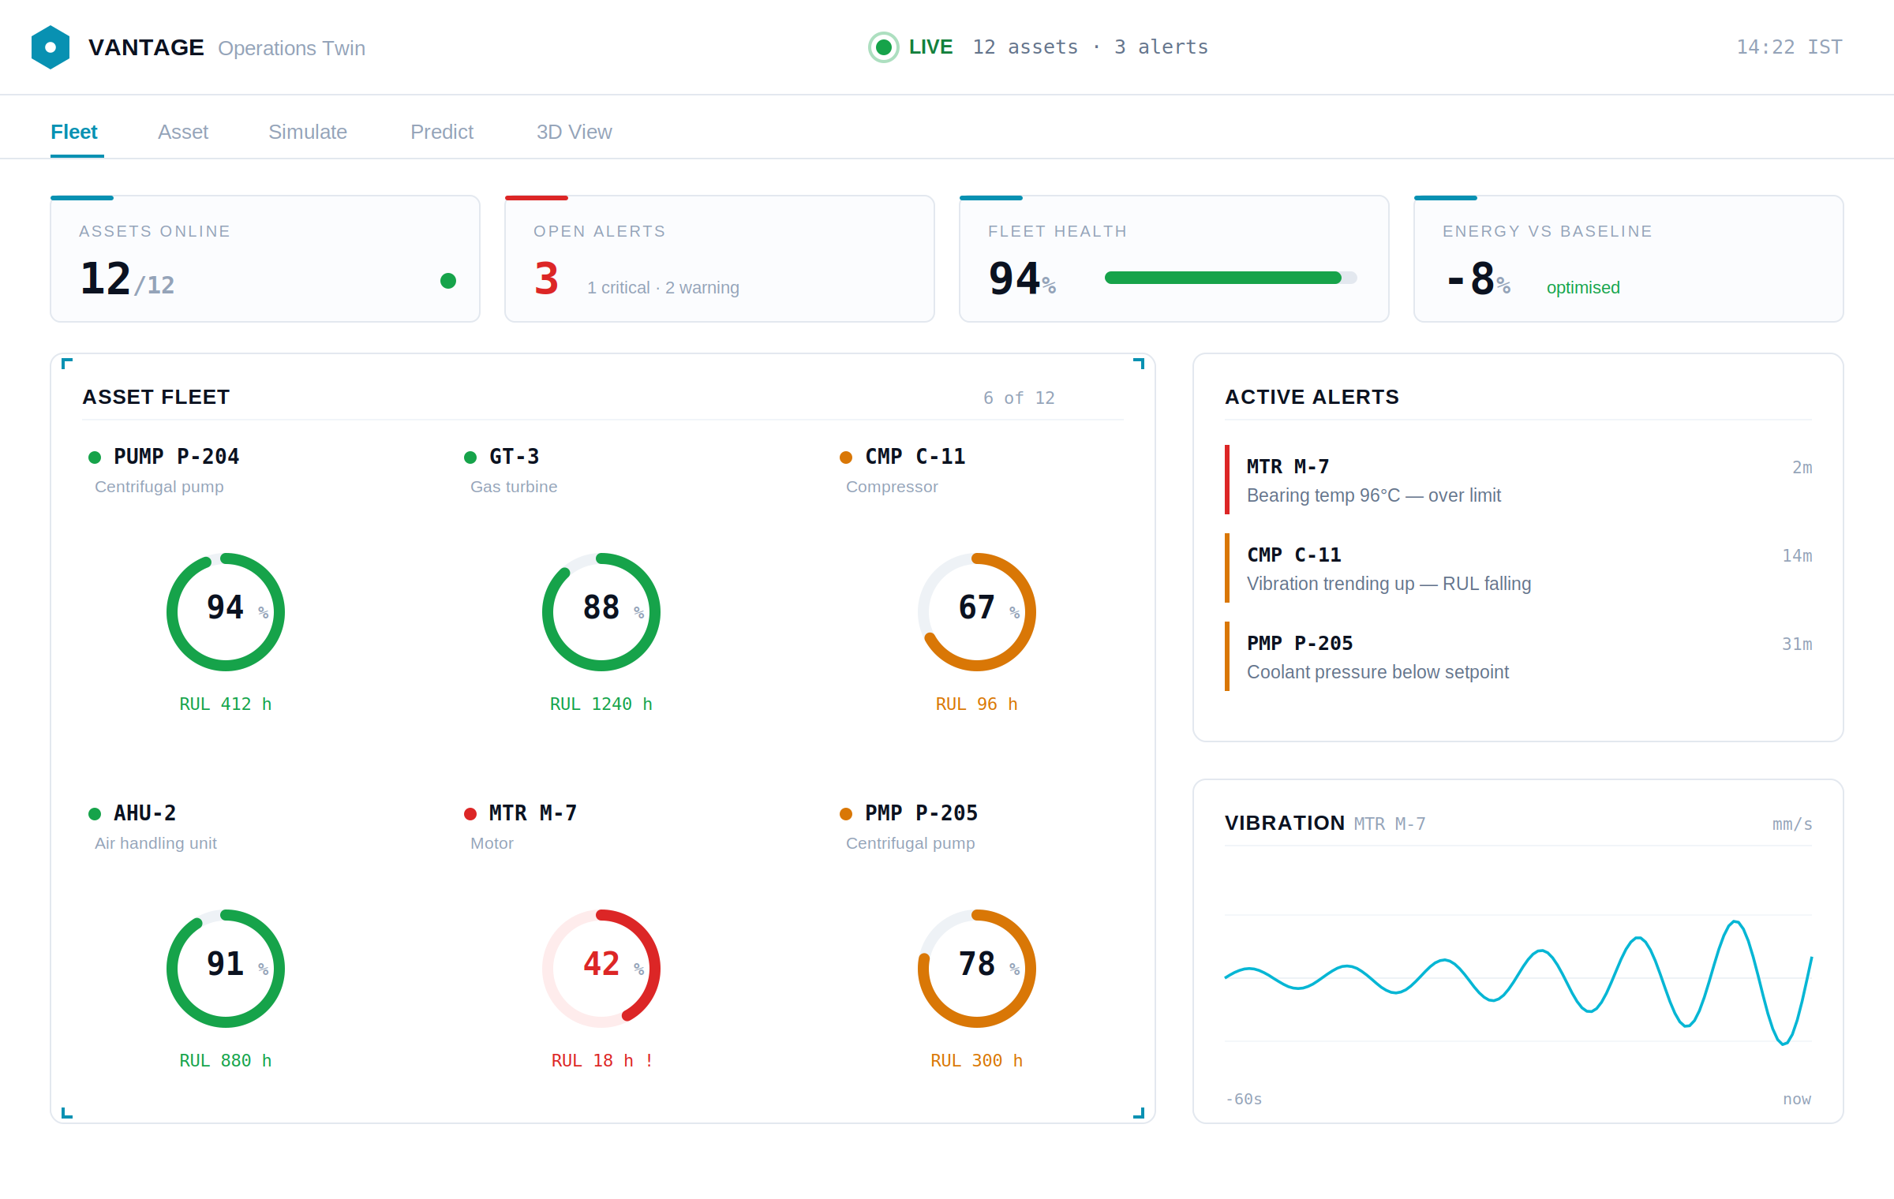Image resolution: width=1894 pixels, height=1199 pixels.
Task: Click the ASSET FLEET panel heading
Action: (156, 397)
